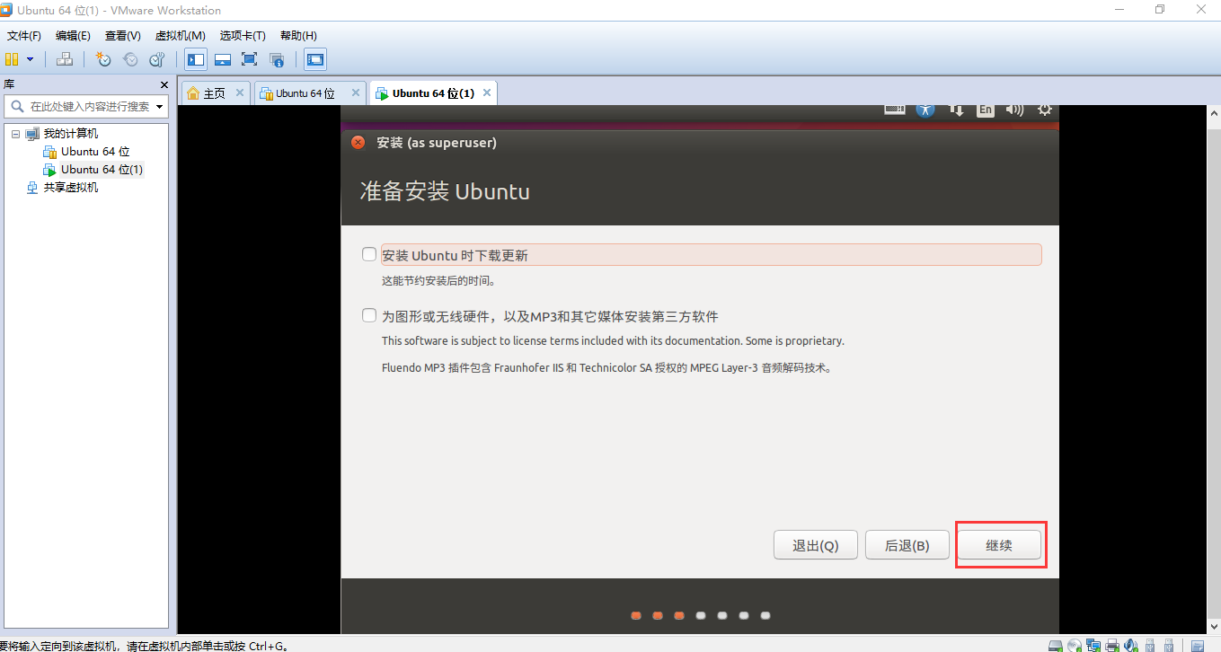This screenshot has width=1221, height=652.
Task: Click the CD/DVD drive status bar icon
Action: click(x=1075, y=645)
